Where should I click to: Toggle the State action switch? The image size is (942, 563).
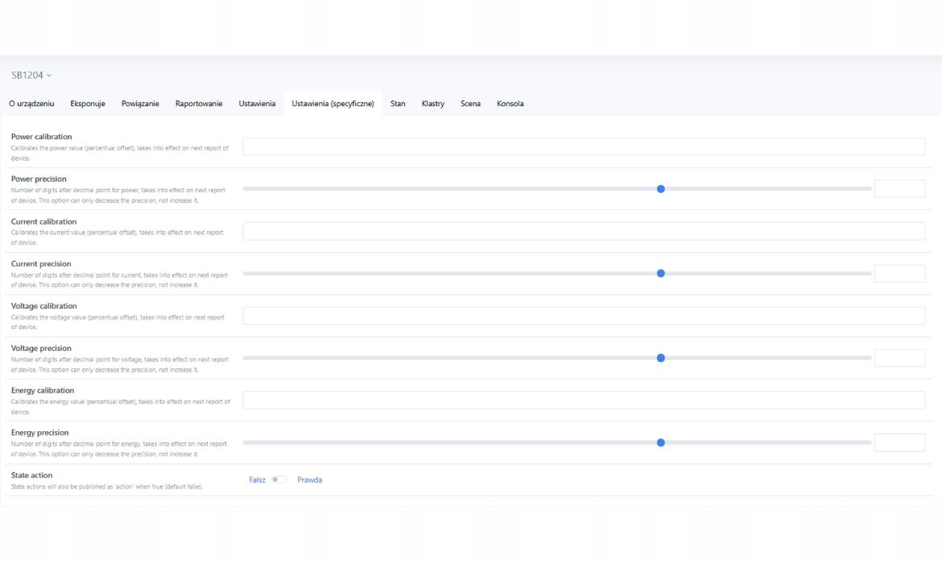[279, 479]
